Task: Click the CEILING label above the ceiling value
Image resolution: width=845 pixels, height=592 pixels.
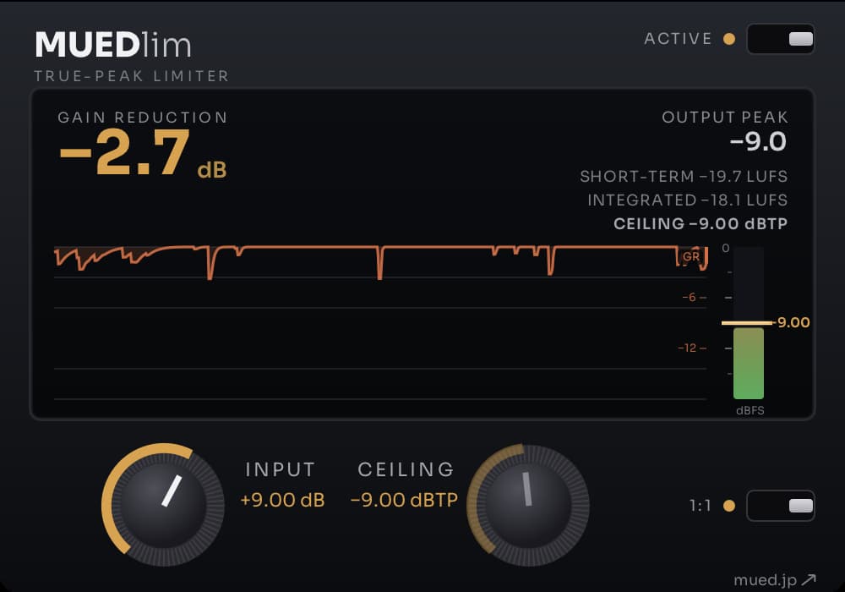Action: tap(406, 469)
